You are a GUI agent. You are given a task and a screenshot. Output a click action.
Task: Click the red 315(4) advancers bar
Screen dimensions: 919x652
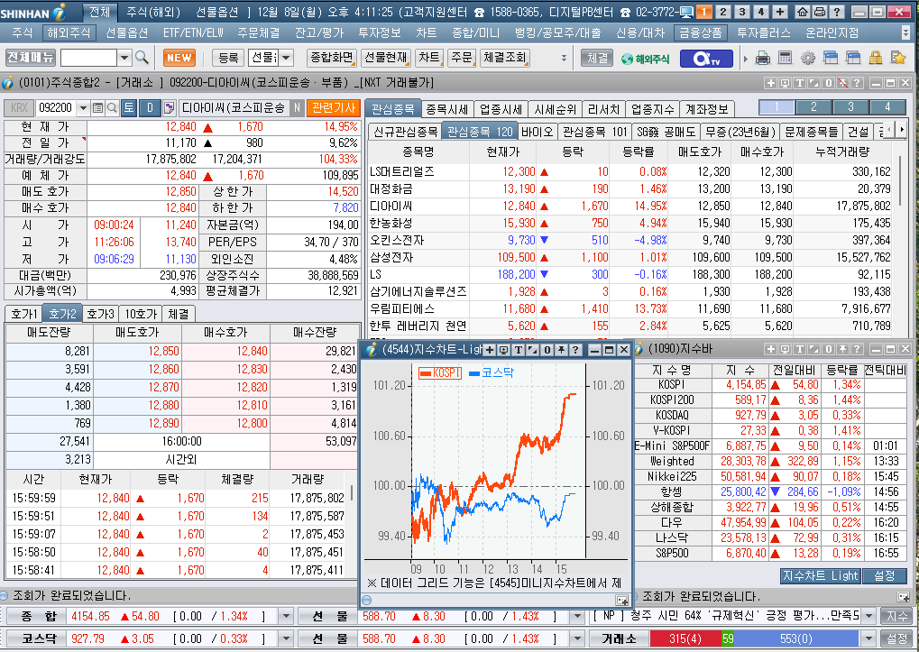tap(685, 638)
